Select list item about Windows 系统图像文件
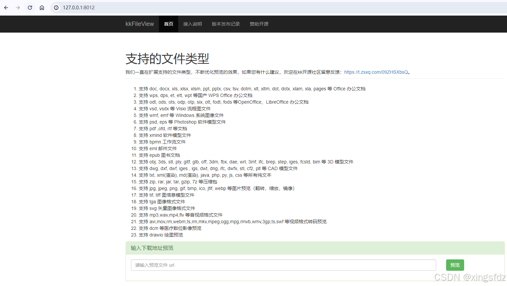507x286 pixels. tap(181, 115)
